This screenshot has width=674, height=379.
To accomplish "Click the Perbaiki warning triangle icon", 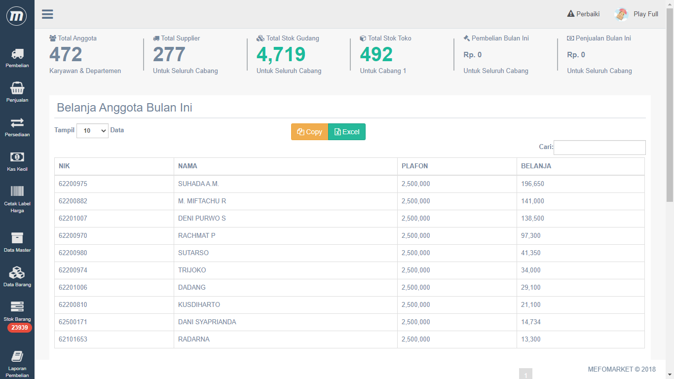I will pyautogui.click(x=571, y=14).
